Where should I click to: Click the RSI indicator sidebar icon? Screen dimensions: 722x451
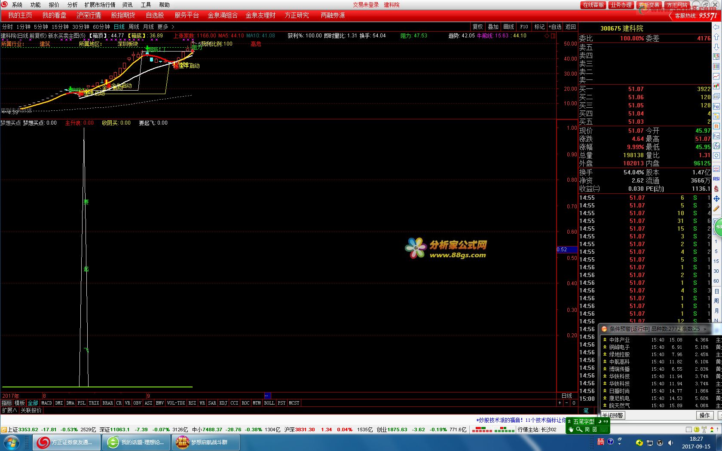[716, 179]
